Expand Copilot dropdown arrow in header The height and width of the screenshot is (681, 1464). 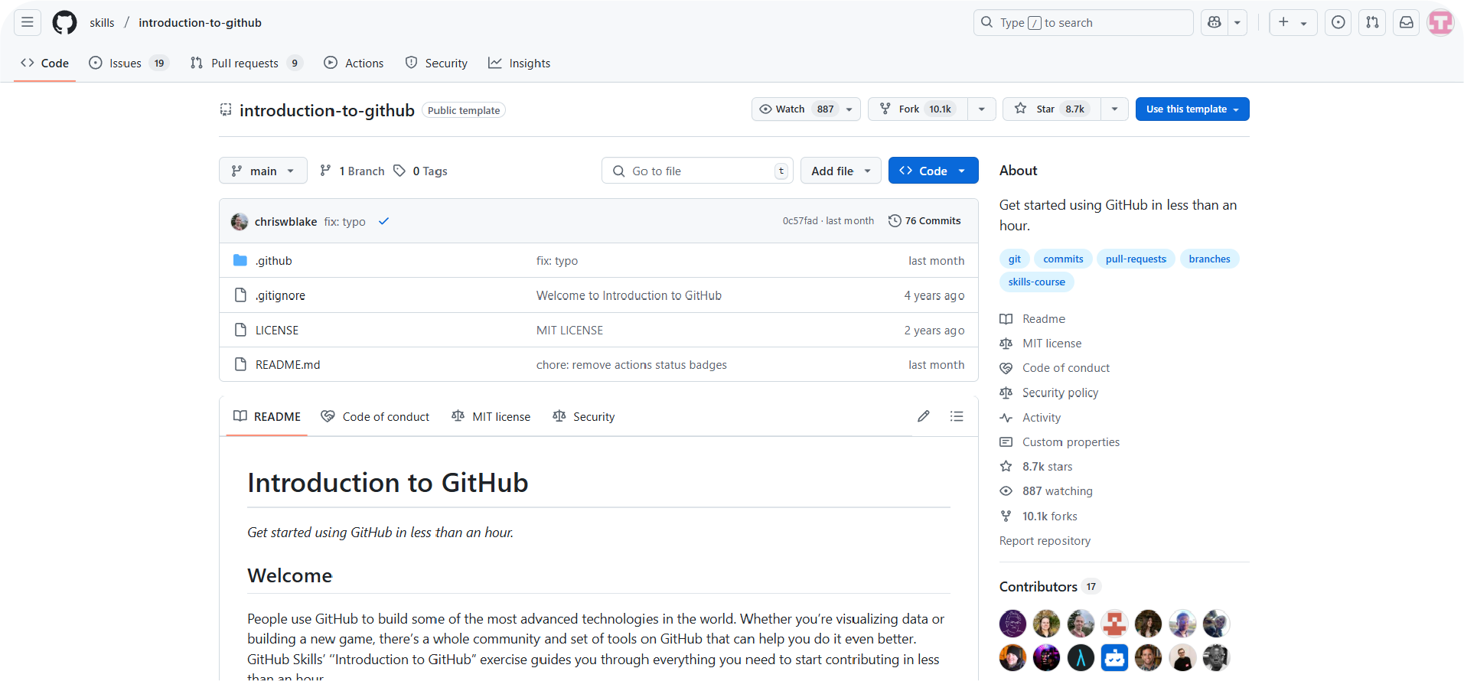click(x=1237, y=23)
